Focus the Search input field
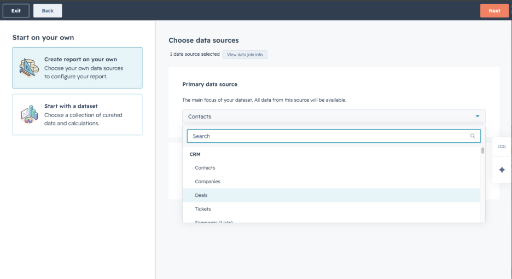This screenshot has height=279, width=512. pyautogui.click(x=334, y=136)
